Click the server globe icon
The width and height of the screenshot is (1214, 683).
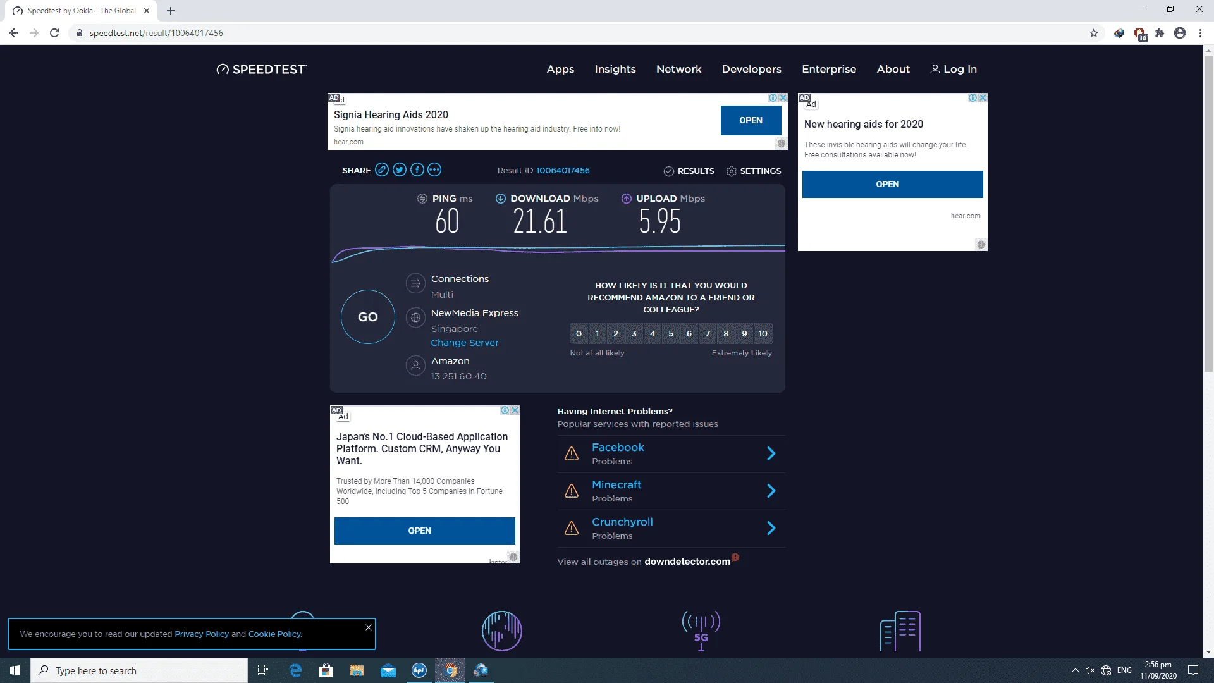415,317
